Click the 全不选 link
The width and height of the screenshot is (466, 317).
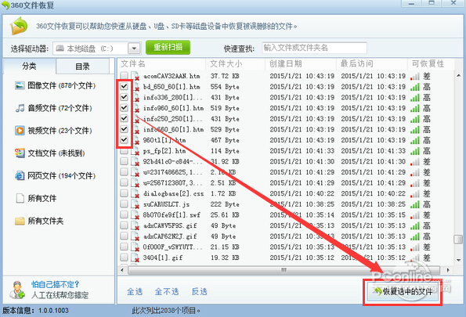(167, 292)
